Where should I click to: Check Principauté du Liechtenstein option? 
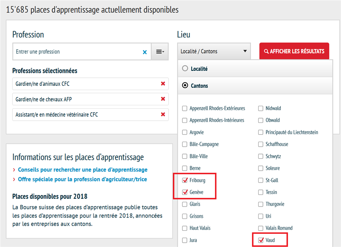pyautogui.click(x=261, y=132)
